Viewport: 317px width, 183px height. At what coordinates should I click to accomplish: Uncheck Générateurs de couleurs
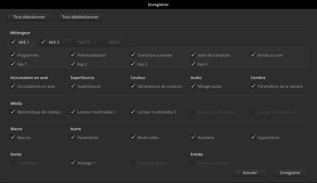point(133,86)
